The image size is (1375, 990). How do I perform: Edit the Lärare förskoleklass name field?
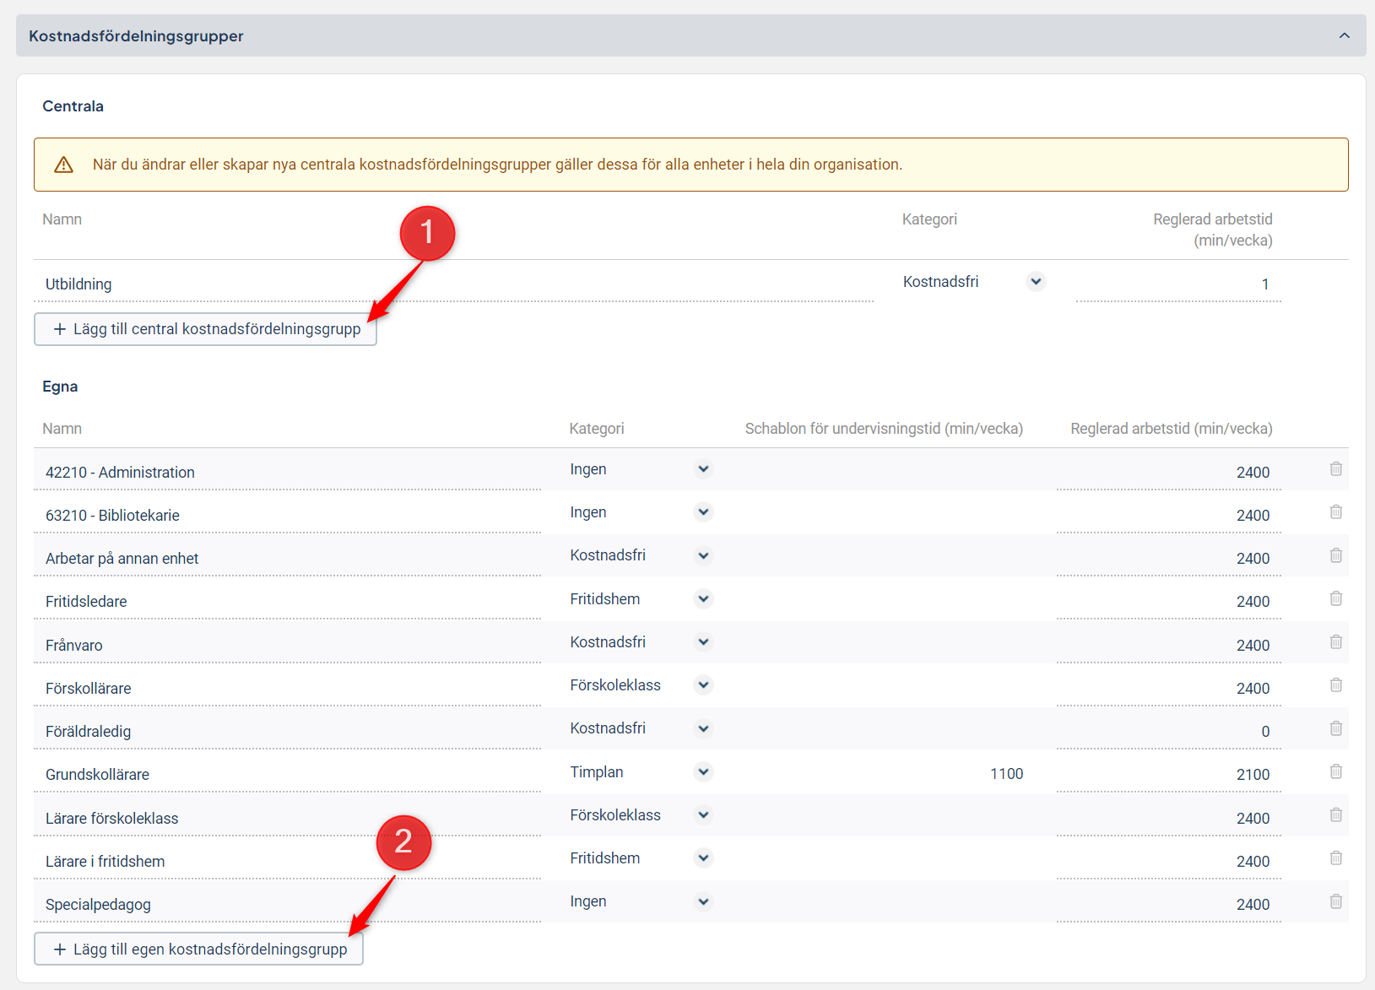(x=288, y=819)
